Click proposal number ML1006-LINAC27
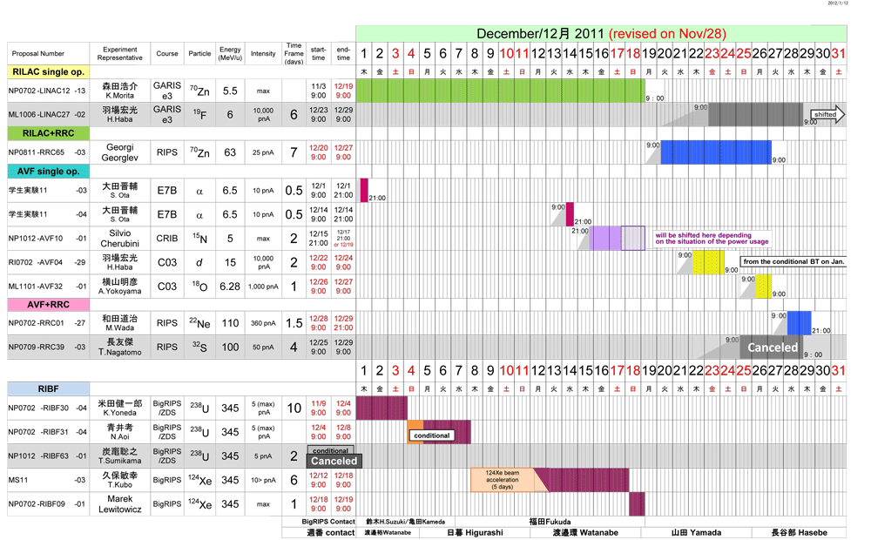 tap(47, 114)
